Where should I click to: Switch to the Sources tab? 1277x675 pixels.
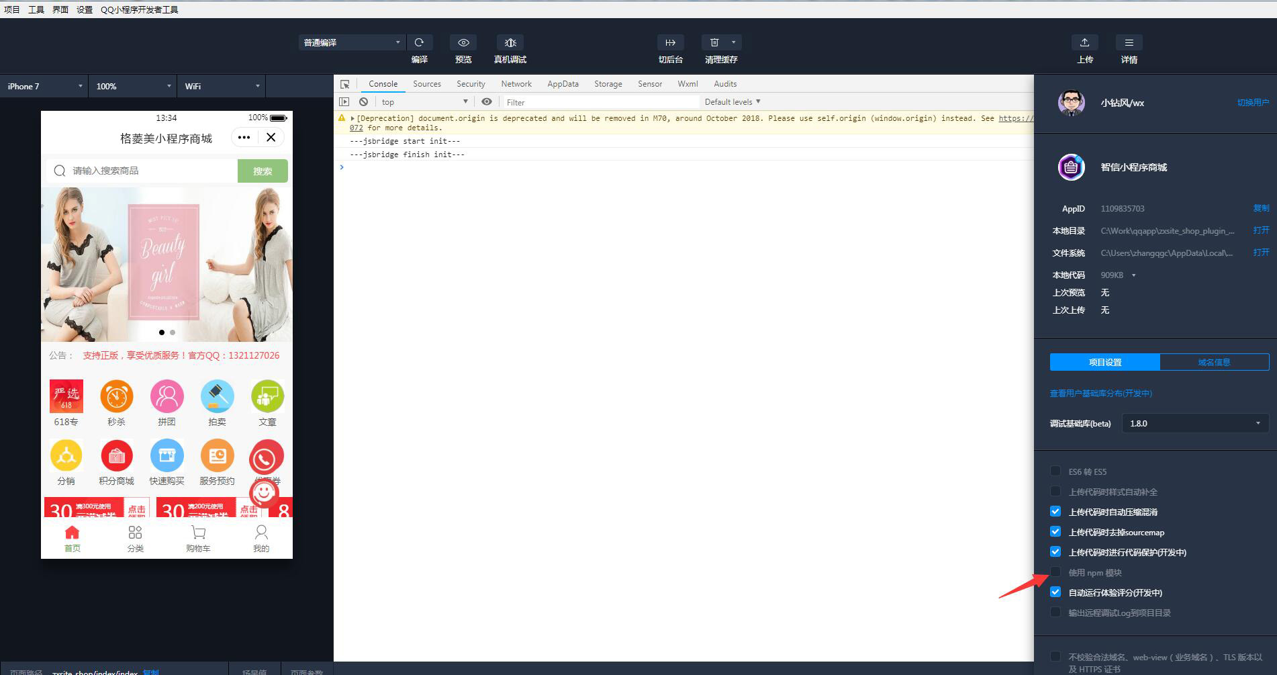[427, 84]
